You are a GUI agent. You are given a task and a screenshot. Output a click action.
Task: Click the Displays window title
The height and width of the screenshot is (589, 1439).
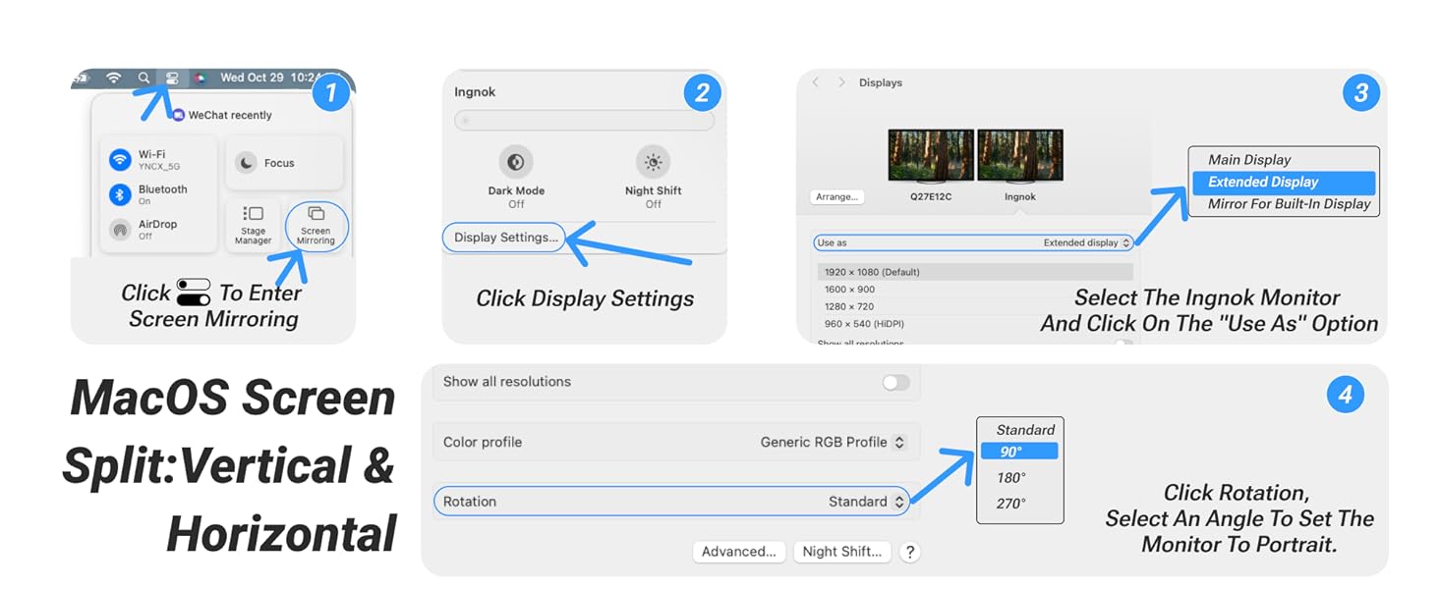pyautogui.click(x=881, y=82)
